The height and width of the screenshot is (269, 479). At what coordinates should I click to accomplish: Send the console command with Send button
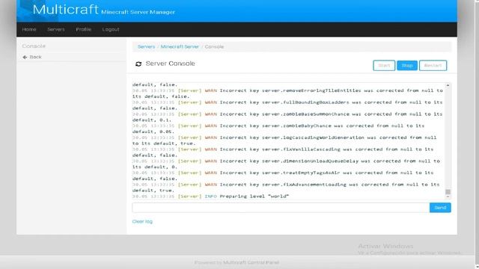tap(440, 208)
